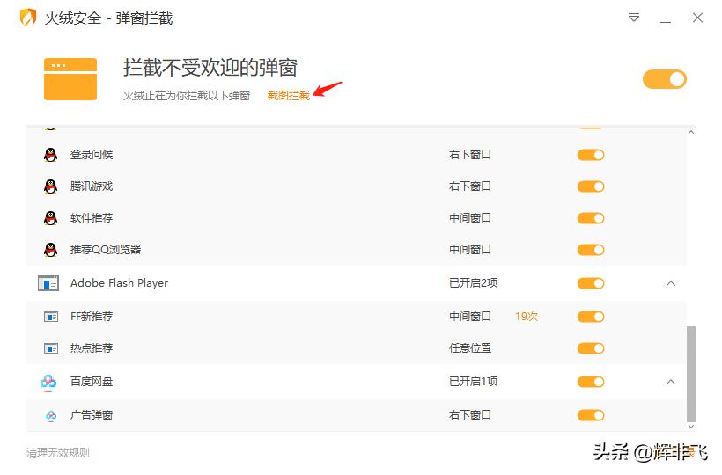
Task: Click the scrollbar down arrow
Action: [690, 427]
